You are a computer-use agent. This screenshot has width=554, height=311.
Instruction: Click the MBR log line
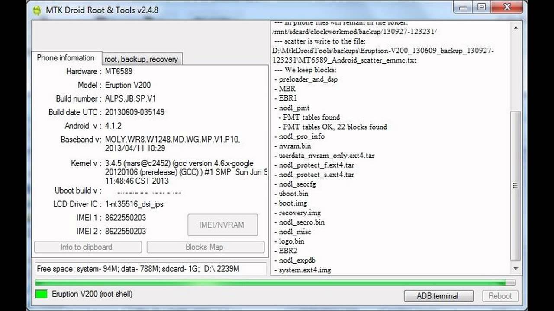click(x=285, y=89)
